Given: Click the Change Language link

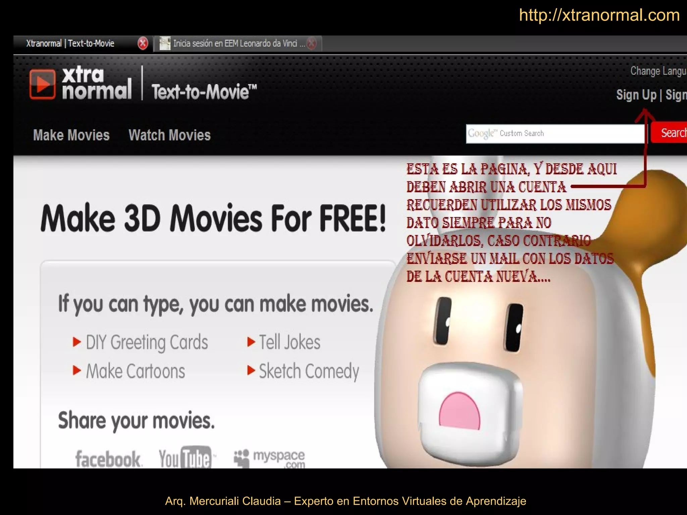Looking at the screenshot, I should (x=658, y=71).
